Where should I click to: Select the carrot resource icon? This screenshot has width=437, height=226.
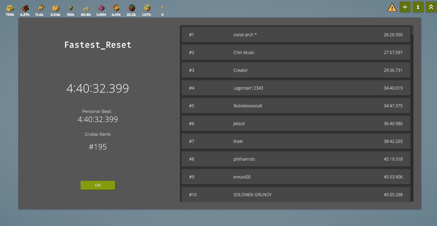coord(40,8)
